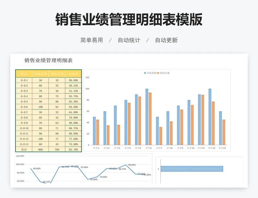Click the 82.19% total rate cell
This screenshot has height=198, width=258.
74,150
